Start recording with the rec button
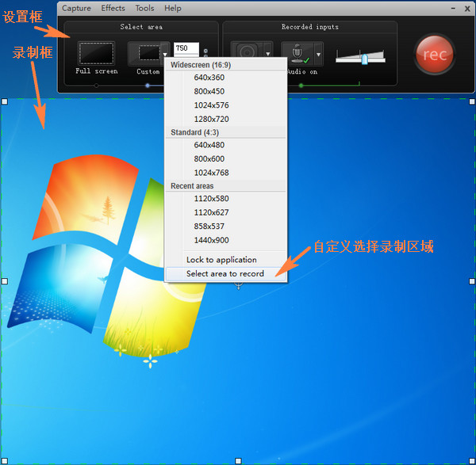This screenshot has width=476, height=465. pos(435,54)
